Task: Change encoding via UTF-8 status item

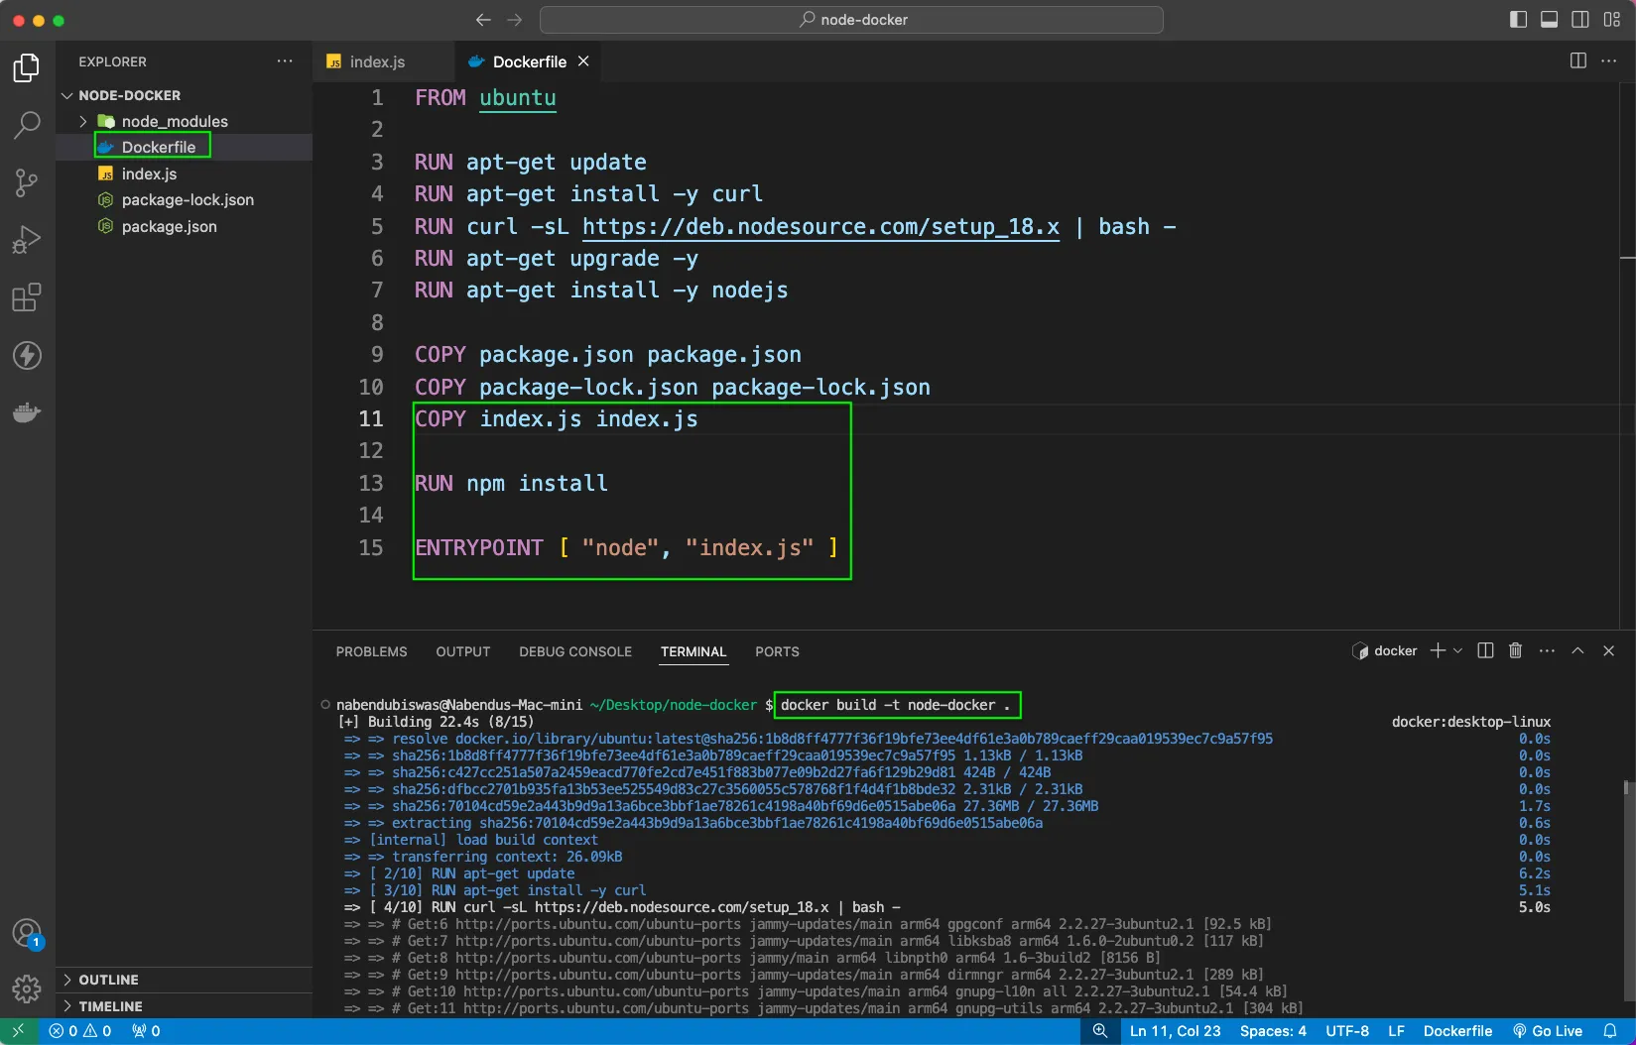Action: 1347,1031
